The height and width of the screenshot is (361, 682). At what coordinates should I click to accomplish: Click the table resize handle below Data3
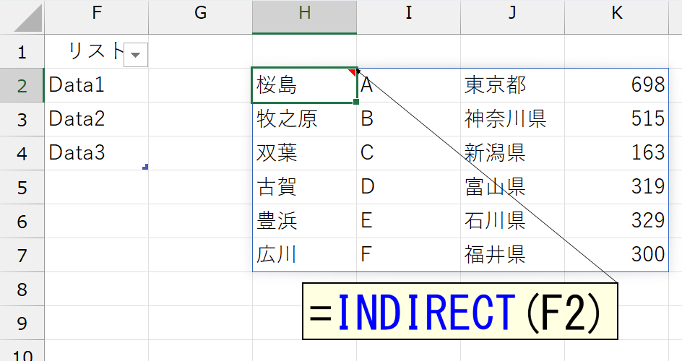(145, 167)
